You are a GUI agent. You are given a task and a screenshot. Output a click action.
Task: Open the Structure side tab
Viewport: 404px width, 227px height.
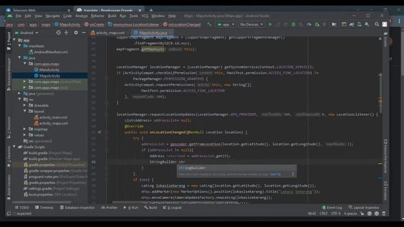9,127
